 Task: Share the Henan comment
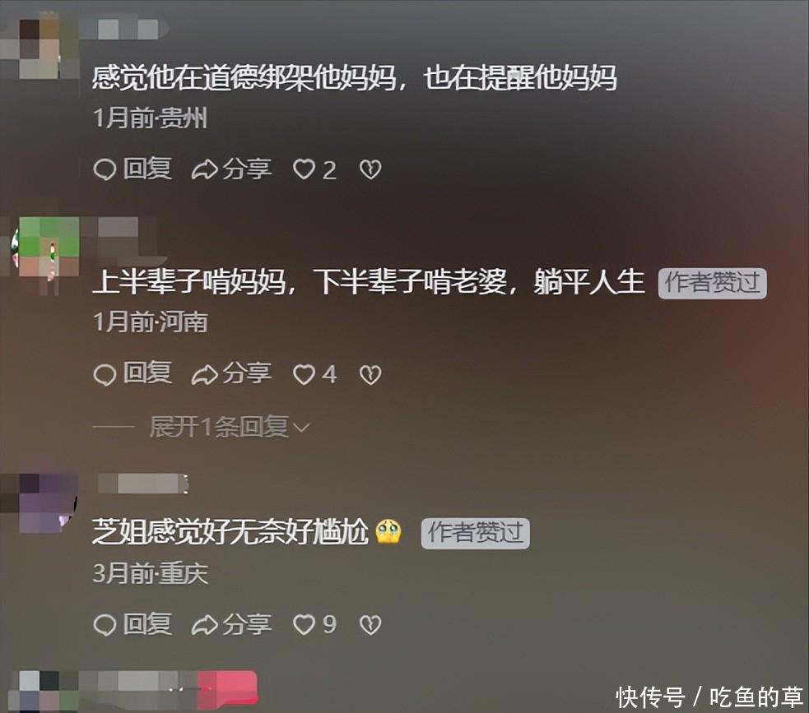click(x=231, y=373)
